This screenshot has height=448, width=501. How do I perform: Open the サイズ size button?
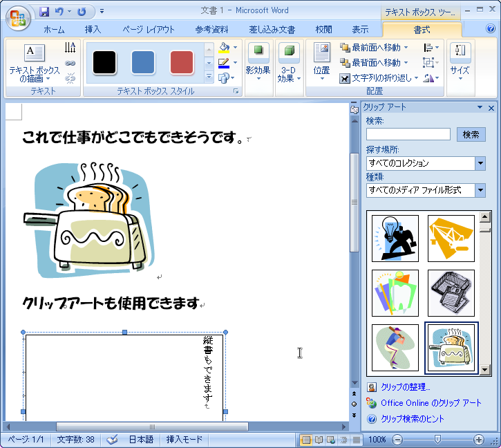pyautogui.click(x=460, y=62)
